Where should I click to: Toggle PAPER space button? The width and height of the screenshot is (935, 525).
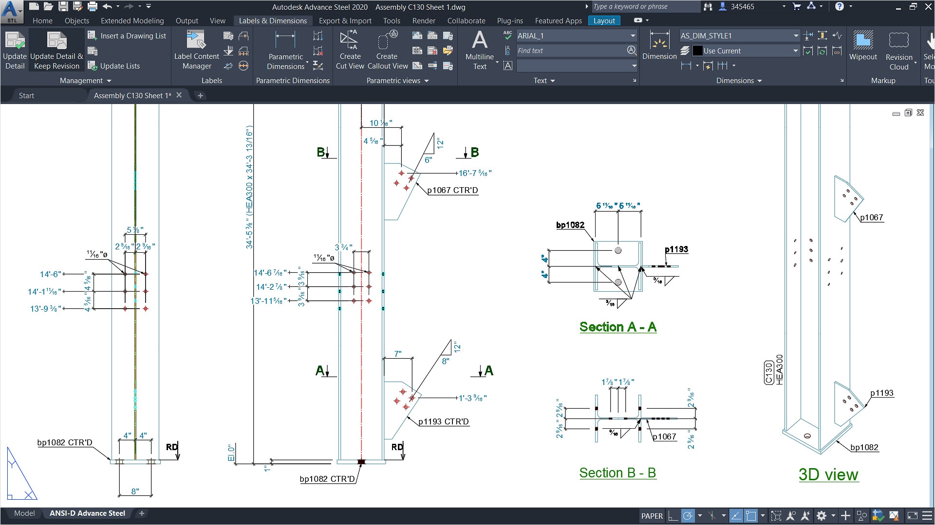point(652,516)
